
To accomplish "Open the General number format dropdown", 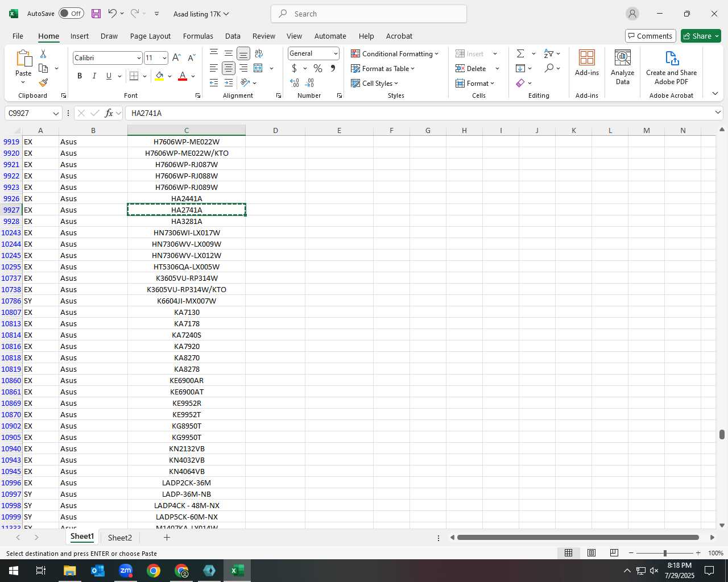I will point(336,53).
